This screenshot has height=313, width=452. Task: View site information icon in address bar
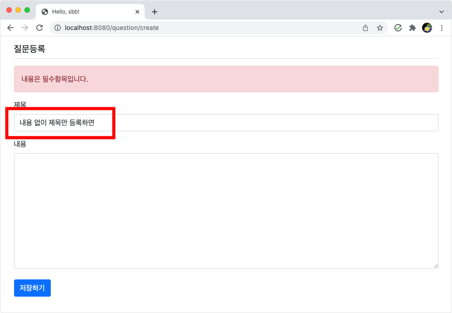[58, 28]
